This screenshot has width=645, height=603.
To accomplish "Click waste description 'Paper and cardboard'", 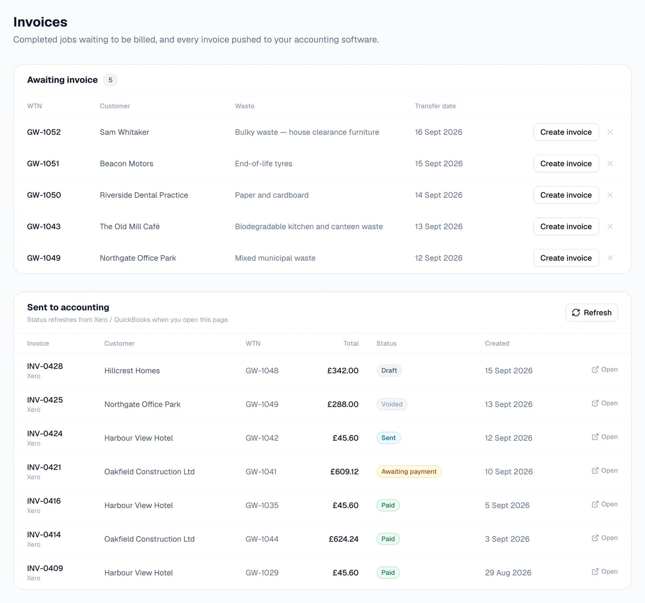I will [x=272, y=195].
